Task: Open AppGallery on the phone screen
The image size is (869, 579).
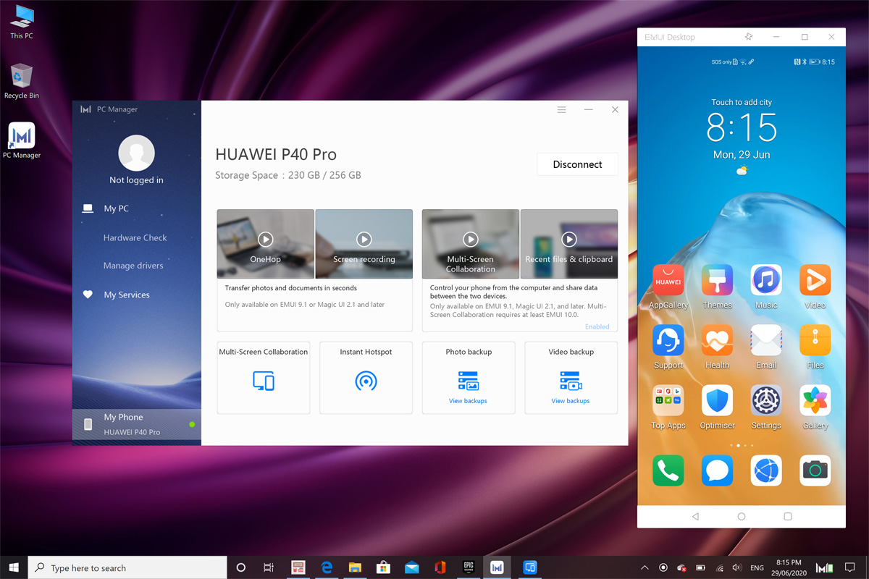Action: pyautogui.click(x=668, y=280)
